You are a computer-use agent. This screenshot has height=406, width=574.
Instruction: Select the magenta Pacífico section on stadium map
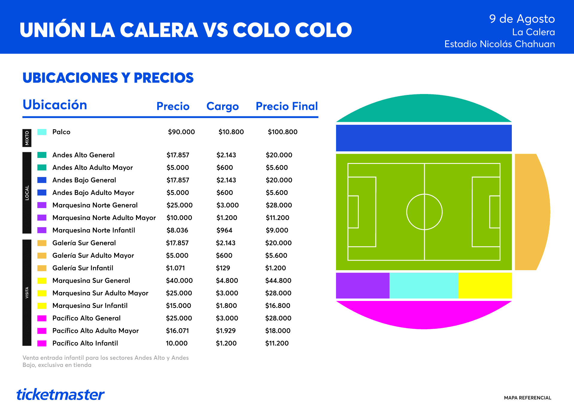click(424, 313)
